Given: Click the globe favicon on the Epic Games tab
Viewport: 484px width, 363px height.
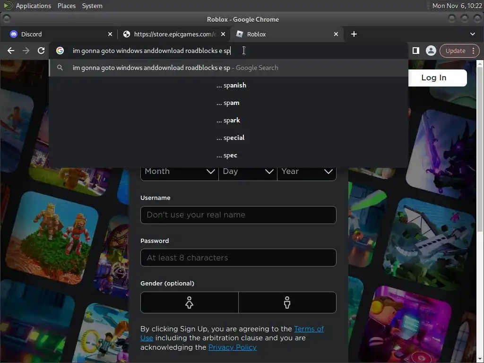Looking at the screenshot, I should (x=127, y=34).
